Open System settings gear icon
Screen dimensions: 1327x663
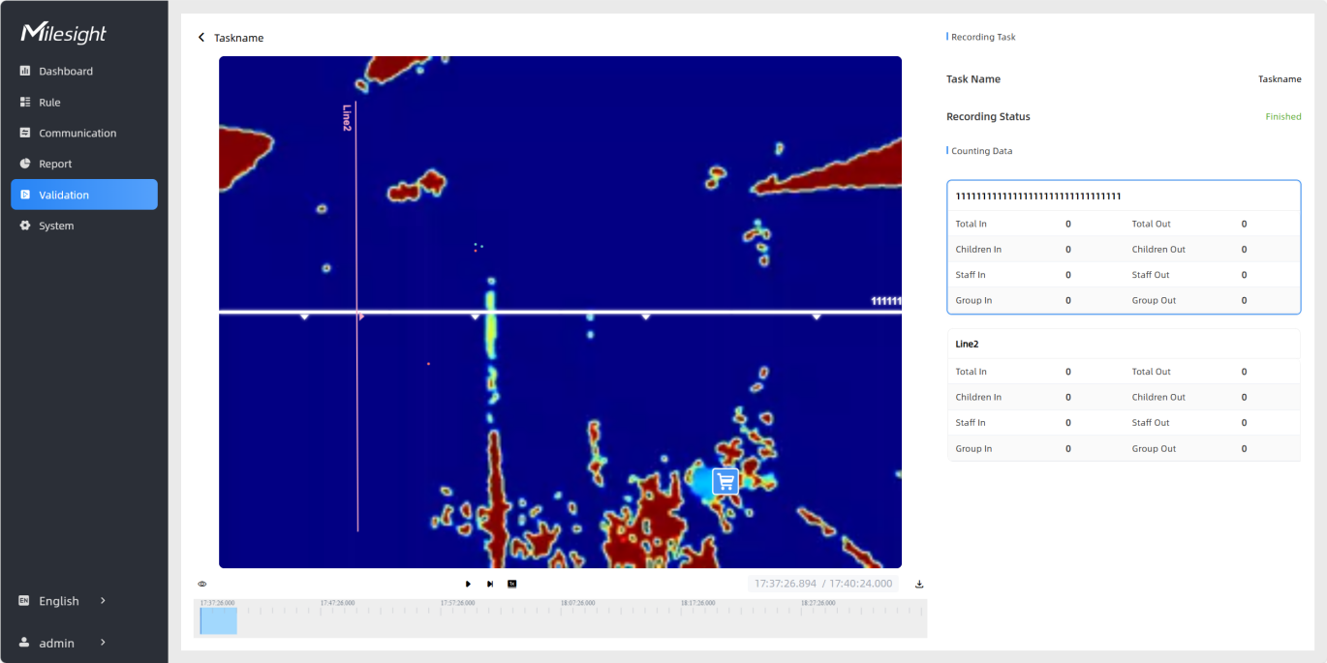25,226
